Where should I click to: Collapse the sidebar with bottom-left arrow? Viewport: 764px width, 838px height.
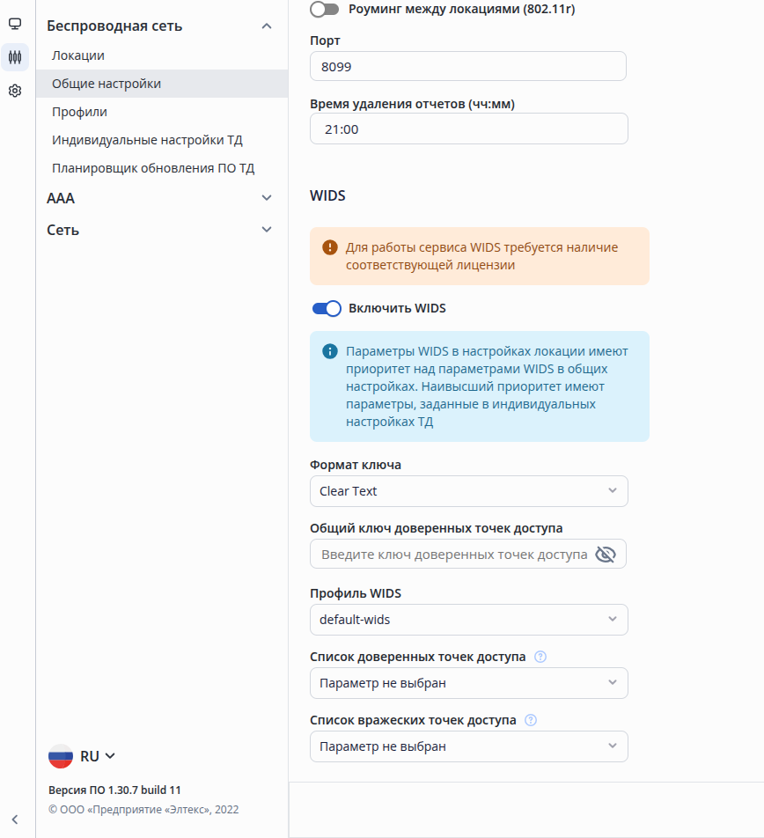(x=15, y=820)
